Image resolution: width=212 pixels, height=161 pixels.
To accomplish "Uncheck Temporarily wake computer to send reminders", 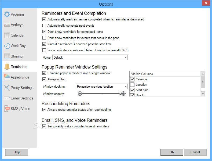I will [44, 126].
